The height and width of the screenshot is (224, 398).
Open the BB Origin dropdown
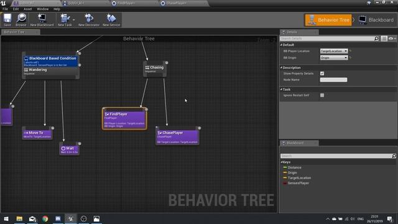(x=334, y=58)
